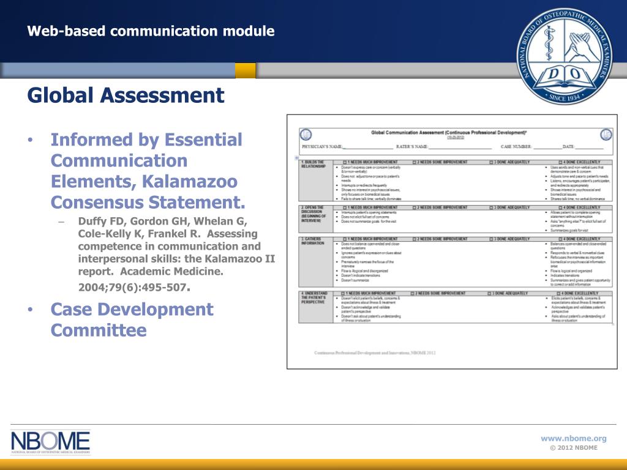Click the 'Continuous Professional Development and Innovations' form footer

click(x=375, y=353)
